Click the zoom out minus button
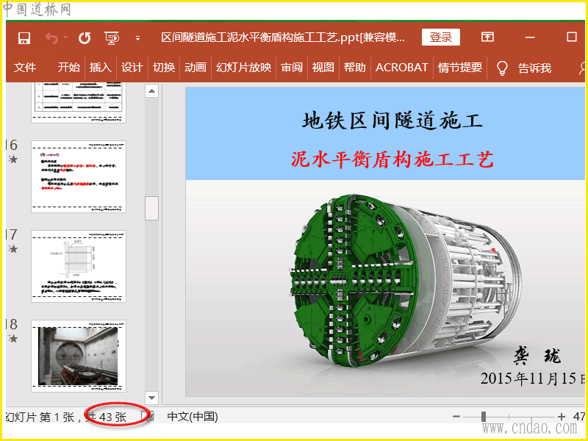The width and height of the screenshot is (588, 441). tap(456, 416)
